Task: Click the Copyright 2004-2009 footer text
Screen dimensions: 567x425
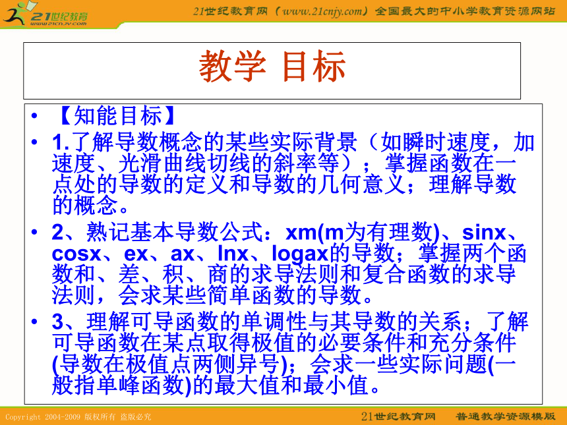Action: coord(78,416)
